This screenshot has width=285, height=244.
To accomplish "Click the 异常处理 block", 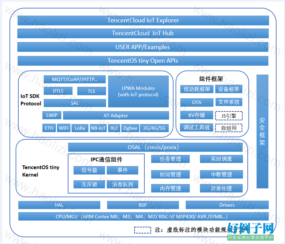I will pyautogui.click(x=221, y=188).
